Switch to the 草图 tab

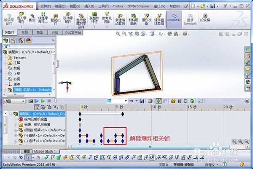(x=40, y=32)
